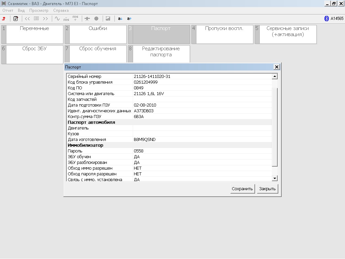Select value 21126 1,6L 16V
The height and width of the screenshot is (259, 345).
[x=149, y=94]
